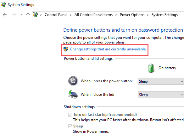
Task: Go to the Power Options breadcrumb
Action: tap(132, 15)
